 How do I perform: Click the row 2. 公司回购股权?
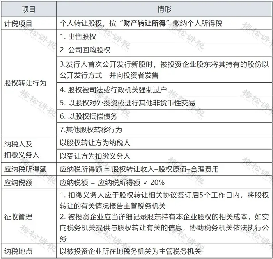pos(164,50)
